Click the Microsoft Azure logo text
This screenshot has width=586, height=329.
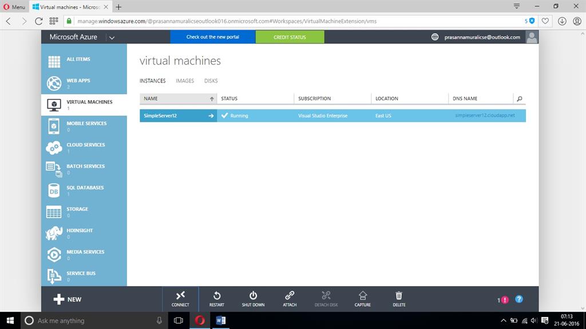point(73,37)
